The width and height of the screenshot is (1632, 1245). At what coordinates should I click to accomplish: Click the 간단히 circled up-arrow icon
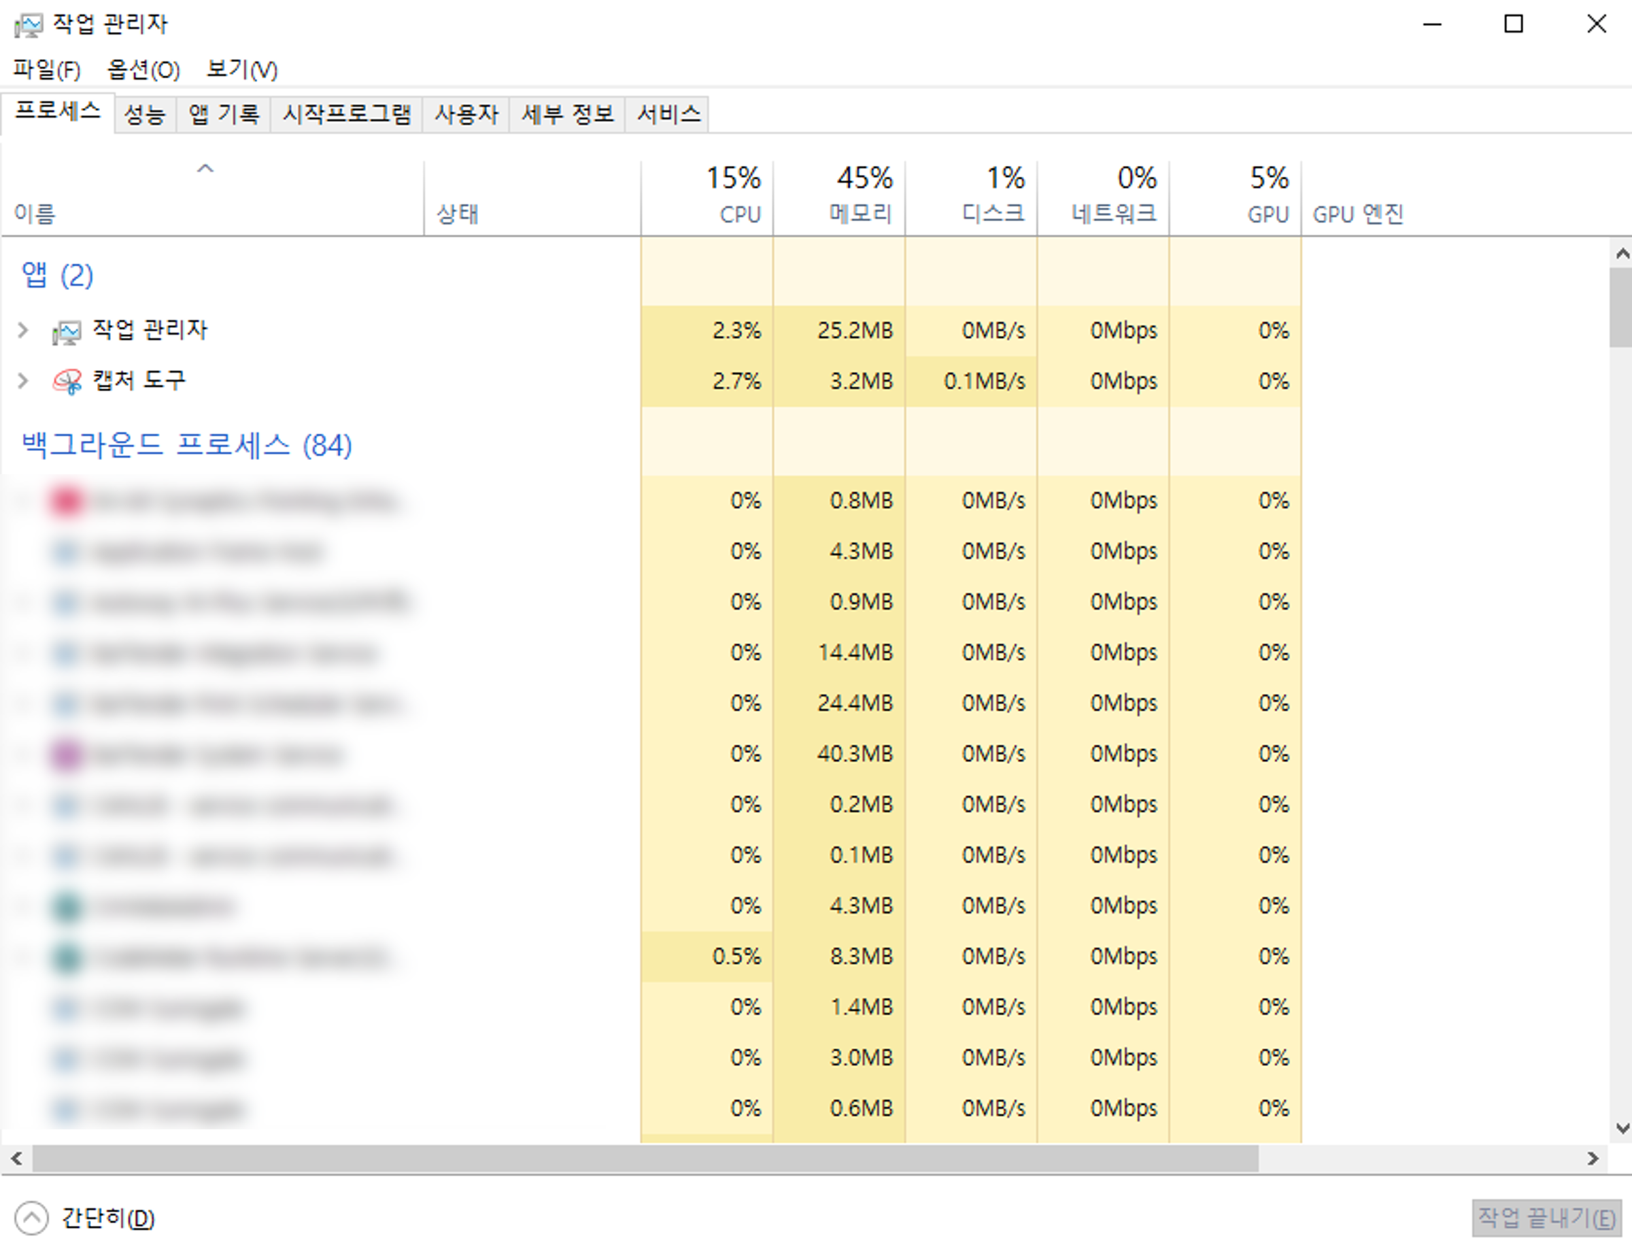click(31, 1218)
